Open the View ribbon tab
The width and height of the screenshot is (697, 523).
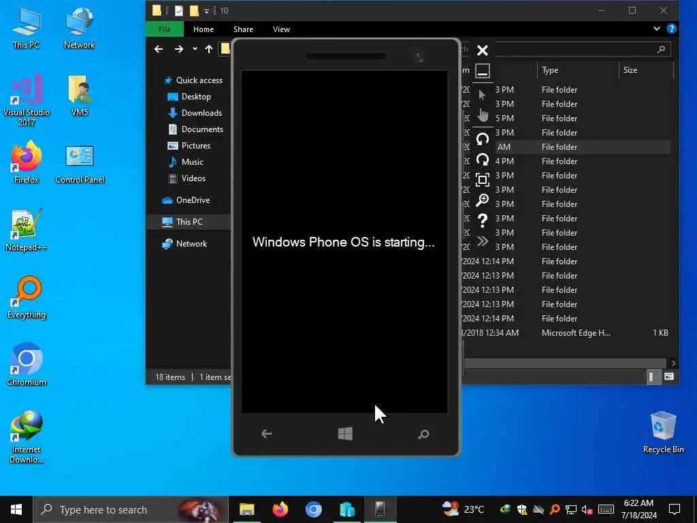tap(281, 29)
